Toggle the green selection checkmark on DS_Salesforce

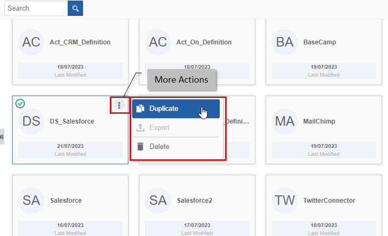click(x=20, y=103)
